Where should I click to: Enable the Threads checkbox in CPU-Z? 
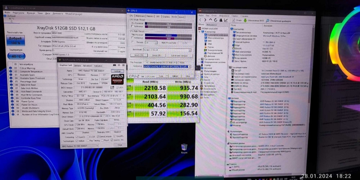[132, 42]
